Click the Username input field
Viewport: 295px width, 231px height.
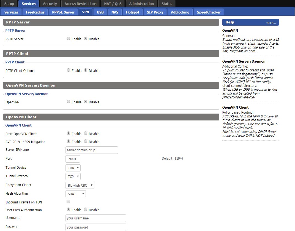(x=96, y=218)
